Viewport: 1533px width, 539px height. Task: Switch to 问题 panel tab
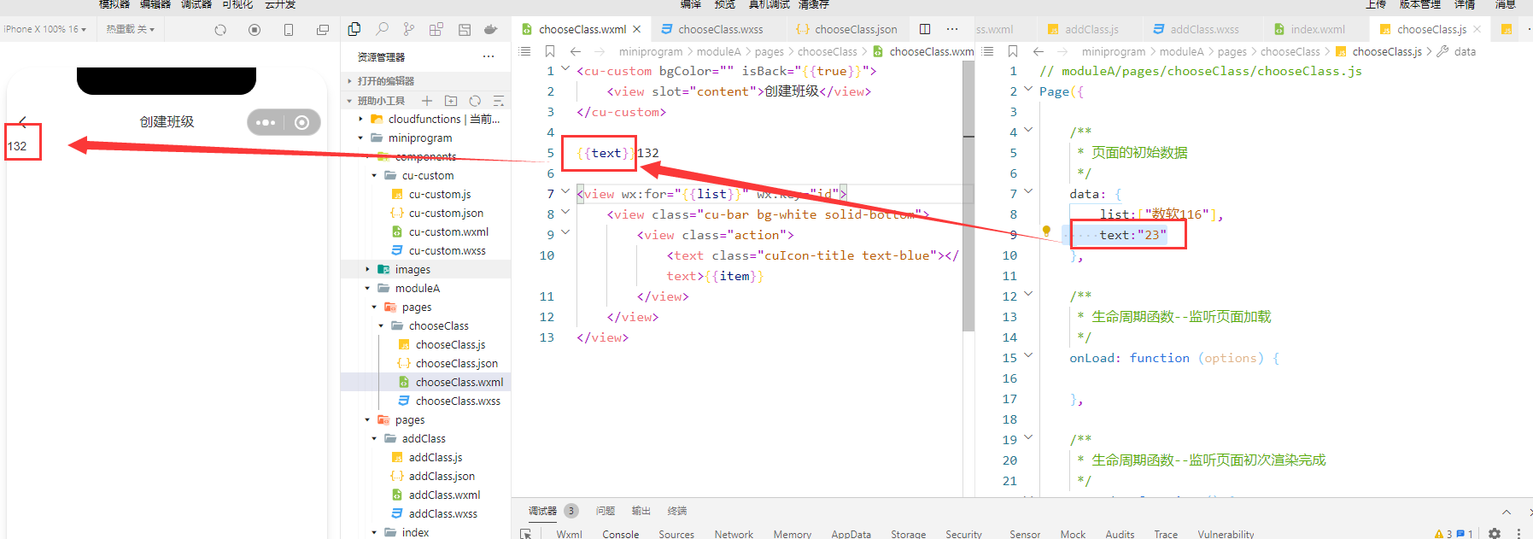(x=606, y=511)
